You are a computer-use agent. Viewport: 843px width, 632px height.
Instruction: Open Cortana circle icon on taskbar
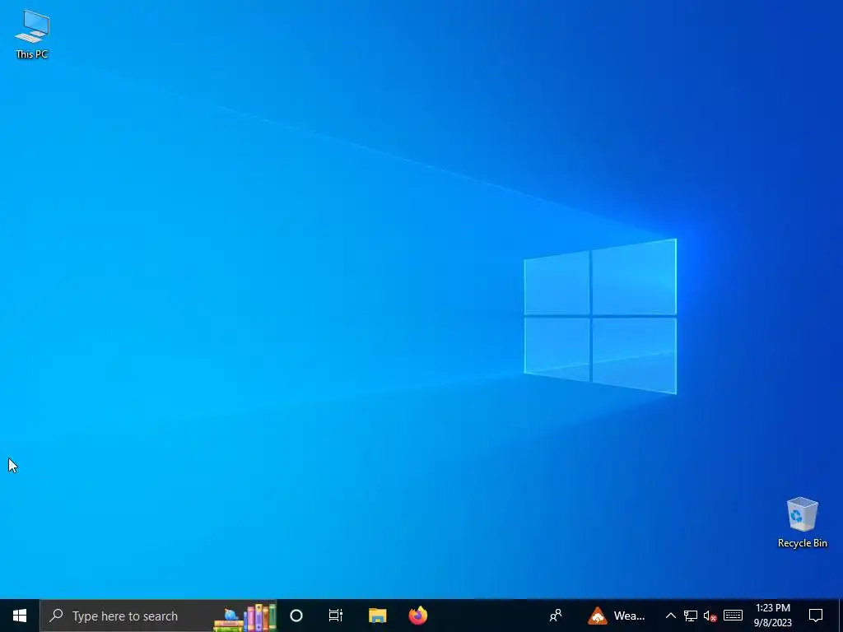coord(296,616)
